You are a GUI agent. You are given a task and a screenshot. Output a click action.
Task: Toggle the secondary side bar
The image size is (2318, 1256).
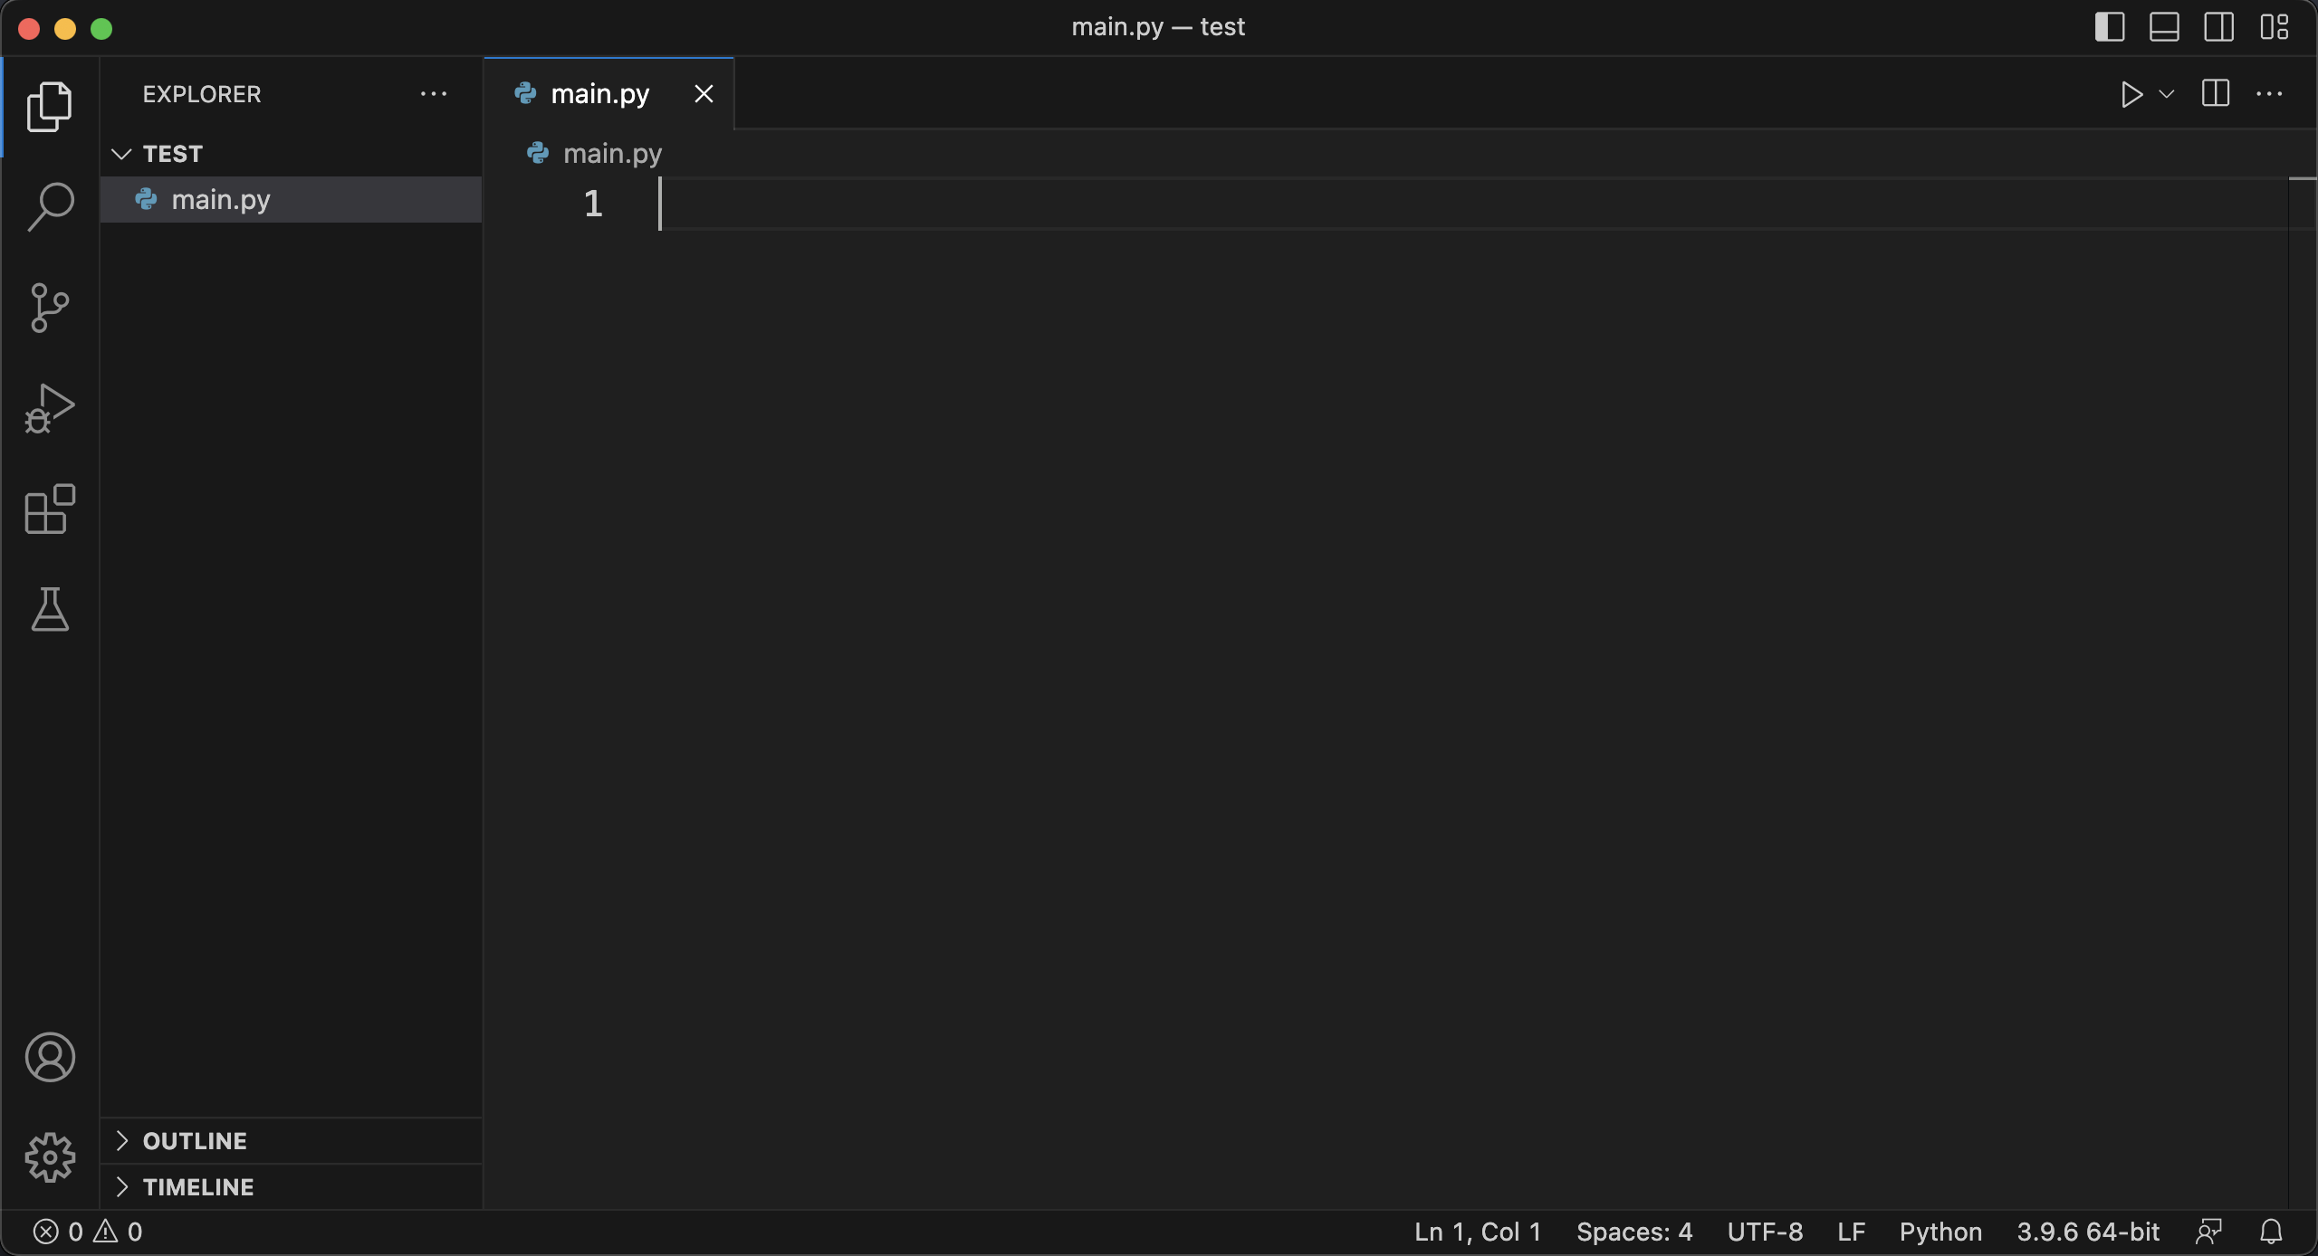pos(2218,27)
